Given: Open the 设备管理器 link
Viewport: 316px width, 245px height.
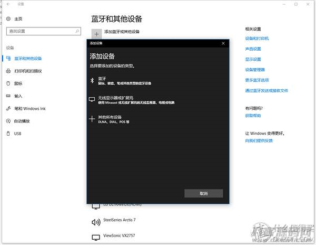Looking at the screenshot, I should (255, 70).
